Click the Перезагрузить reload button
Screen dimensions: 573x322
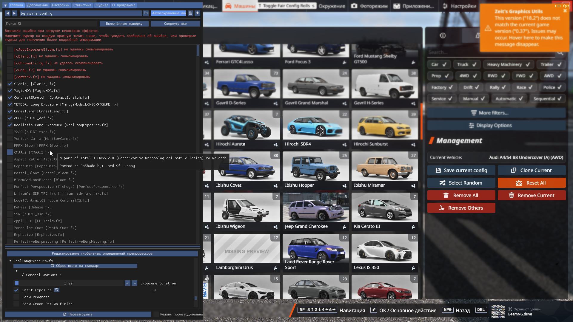78,314
